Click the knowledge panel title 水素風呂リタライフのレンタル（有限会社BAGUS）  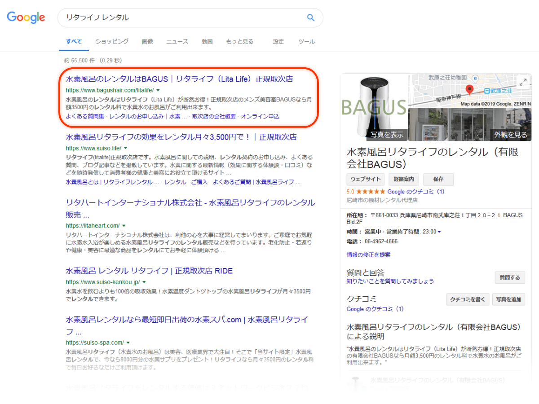tap(433, 158)
